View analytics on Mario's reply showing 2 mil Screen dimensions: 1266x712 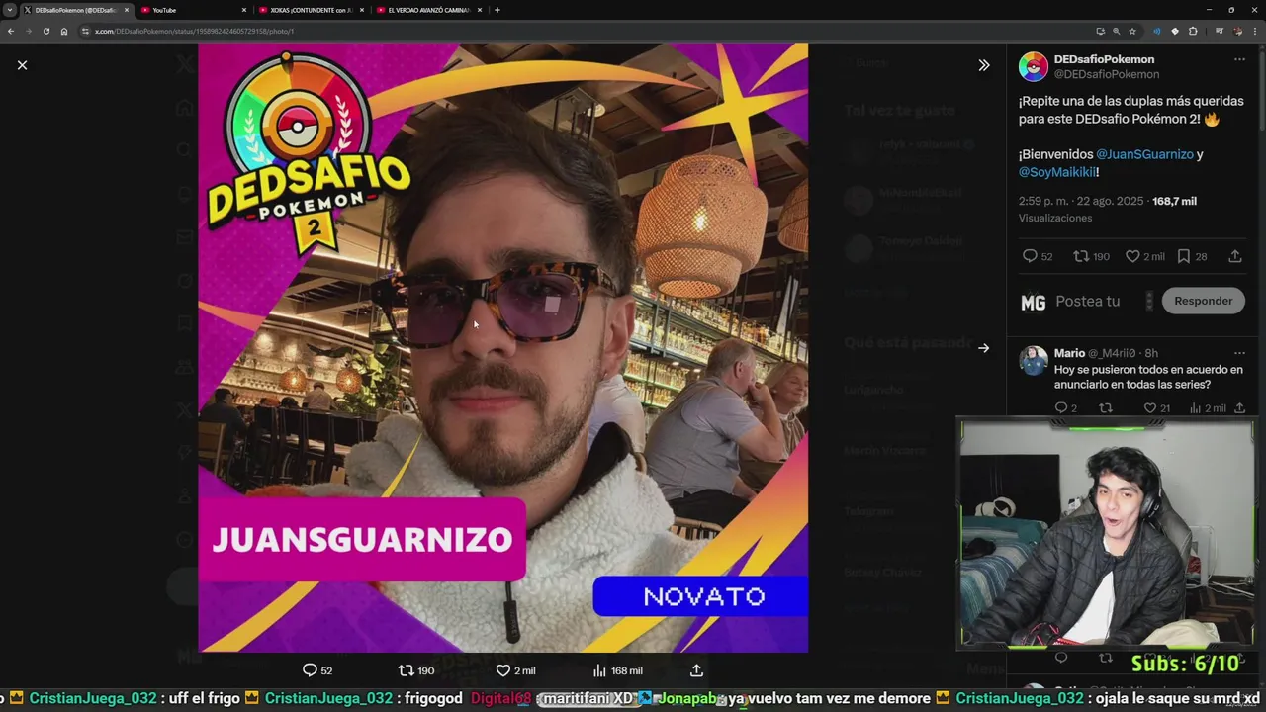coord(1196,408)
